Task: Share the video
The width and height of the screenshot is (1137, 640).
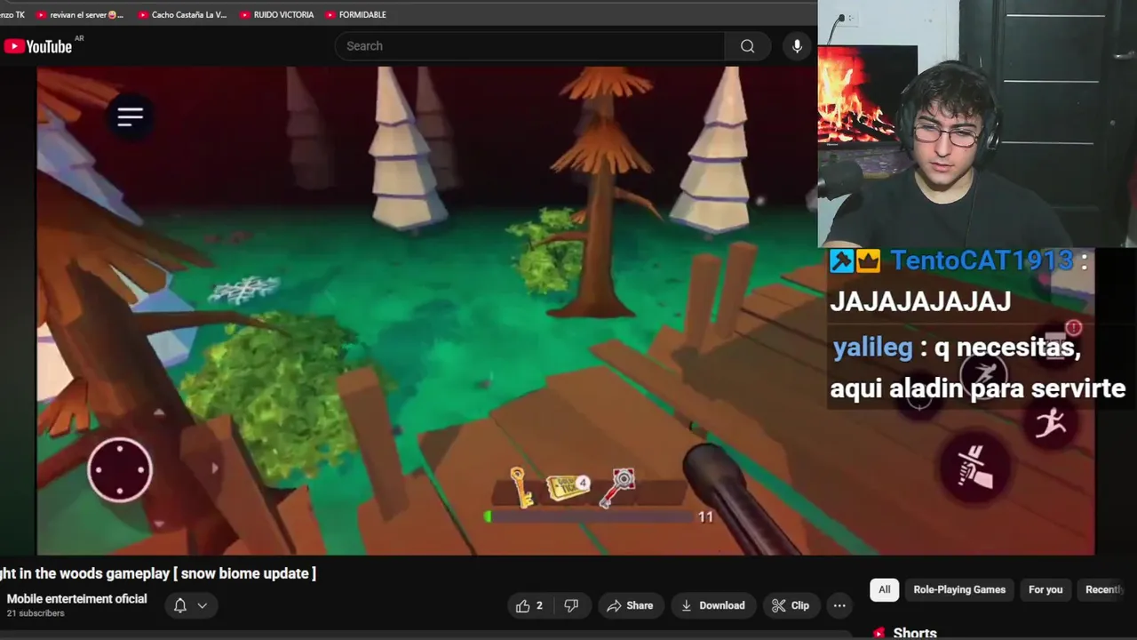Action: (630, 605)
